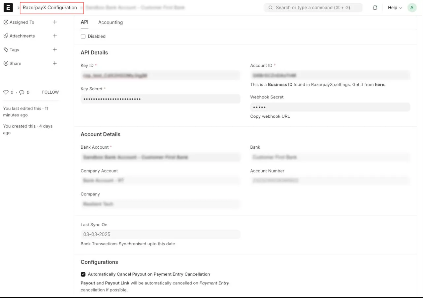Click the Assigned To person icon
The width and height of the screenshot is (423, 298).
pyautogui.click(x=6, y=22)
